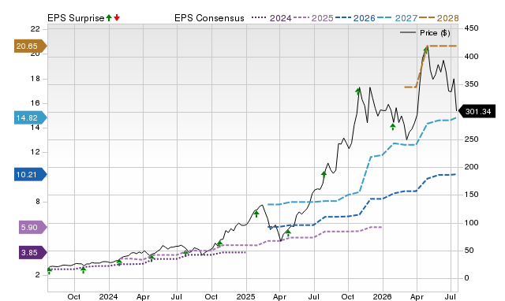
Task: Click the 400 label on the price axis
Action: (x=471, y=57)
